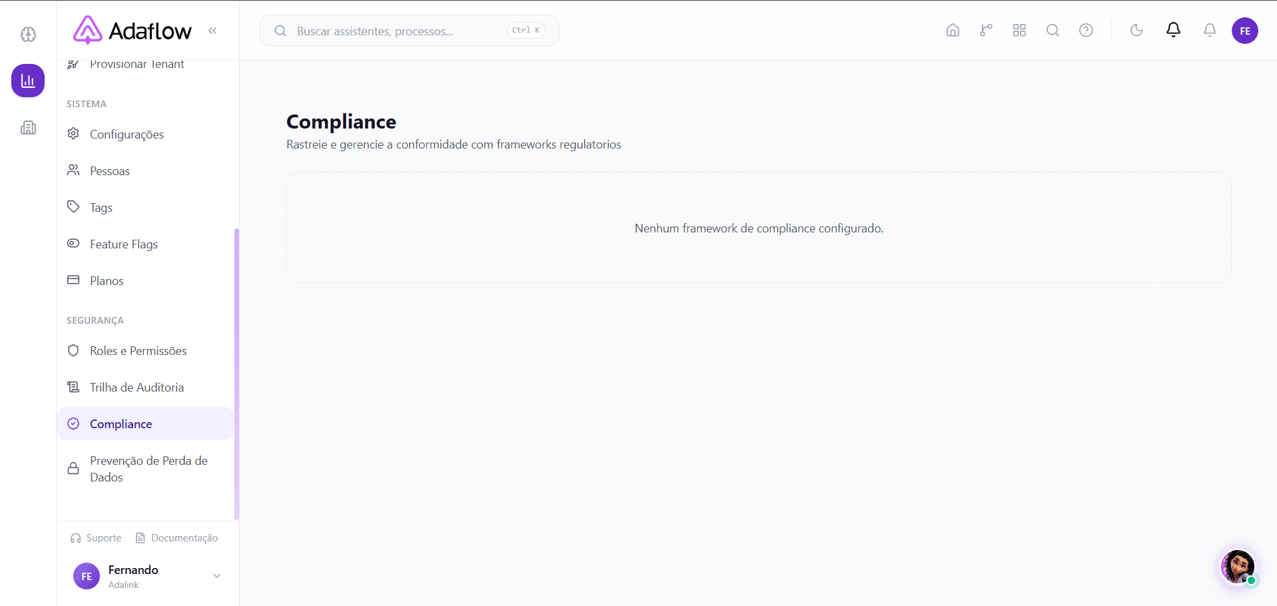Click 'Nenhum framework de compliance configurado.' text
Image resolution: width=1277 pixels, height=606 pixels.
pos(759,228)
